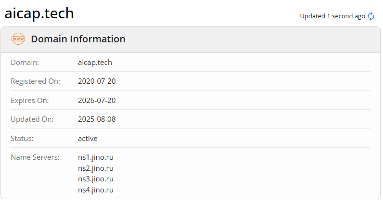This screenshot has width=383, height=204.
Task: Click the 'Domain:' row label
Action: tap(25, 63)
